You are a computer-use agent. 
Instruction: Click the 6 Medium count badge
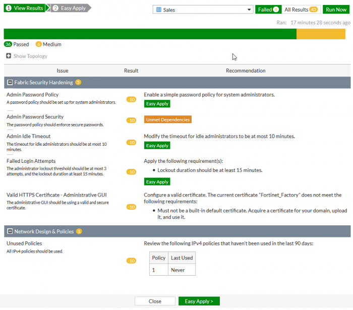[x=39, y=44]
